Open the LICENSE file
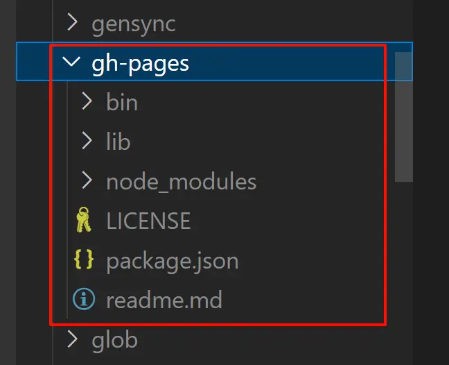Viewport: 449px width, 365px height. [148, 221]
